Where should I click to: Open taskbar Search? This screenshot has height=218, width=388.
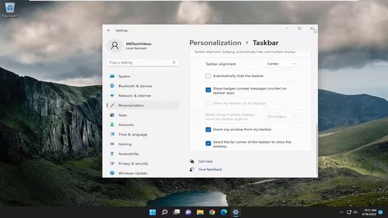[x=164, y=213]
